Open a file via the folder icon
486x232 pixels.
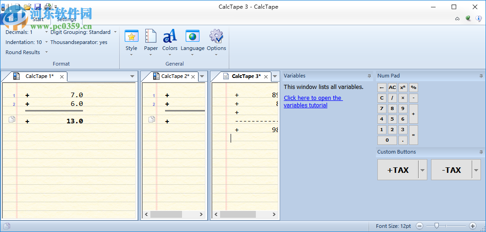(x=28, y=6)
